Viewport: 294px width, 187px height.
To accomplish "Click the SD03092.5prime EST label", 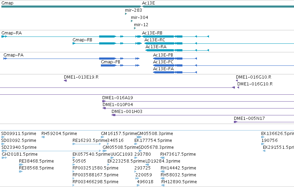I will click(x=19, y=141).
